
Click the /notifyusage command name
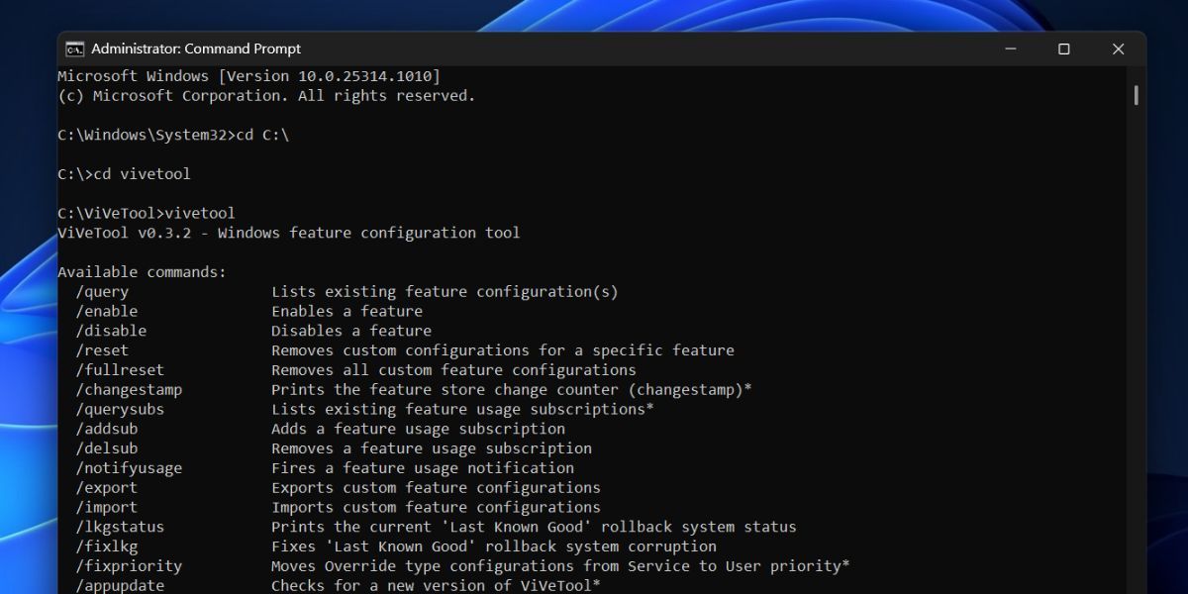point(129,468)
